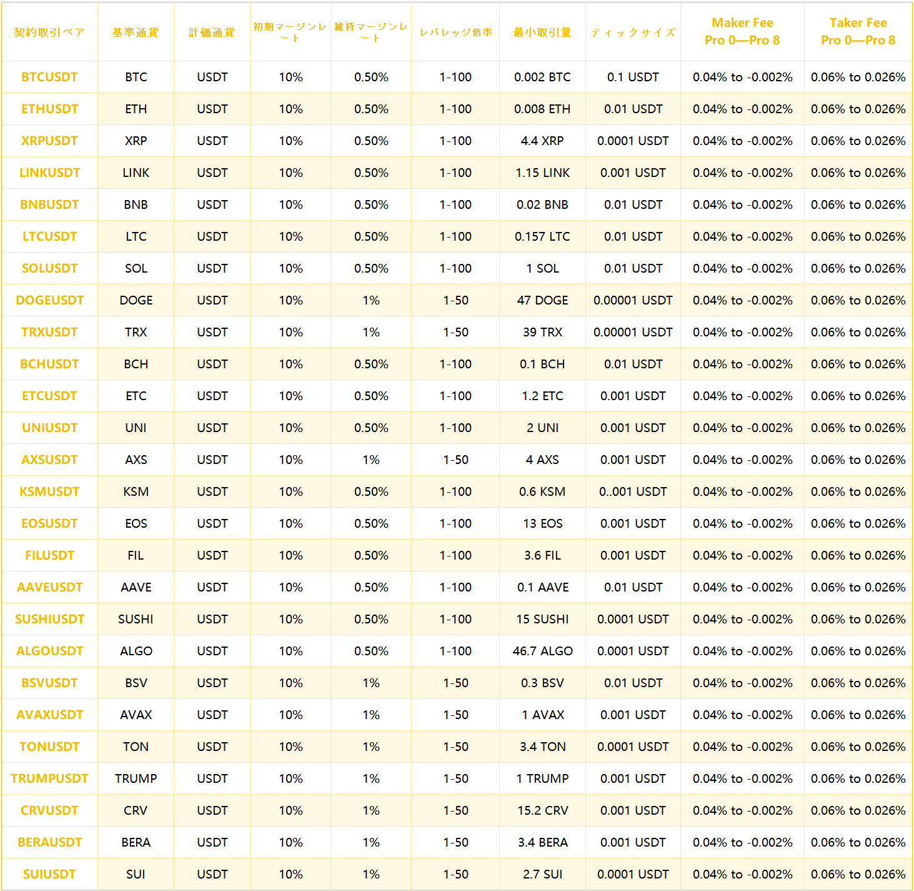Select the EOSUSDT contract pair
This screenshot has width=914, height=891.
pyautogui.click(x=49, y=523)
